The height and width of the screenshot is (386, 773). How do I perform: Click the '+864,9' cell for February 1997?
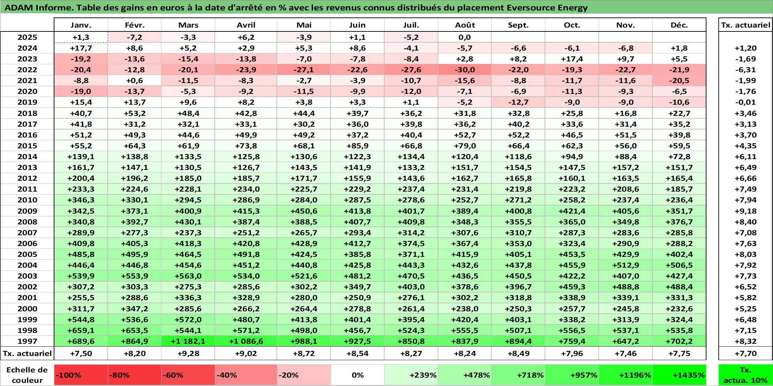click(135, 341)
